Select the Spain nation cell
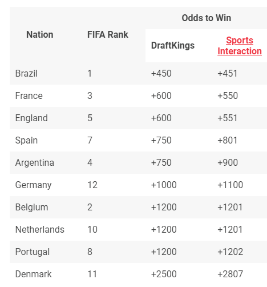 click(x=26, y=141)
